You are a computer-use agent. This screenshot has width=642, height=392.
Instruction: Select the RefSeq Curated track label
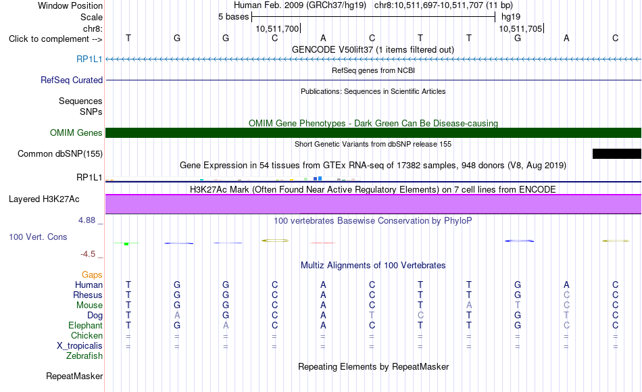[72, 80]
